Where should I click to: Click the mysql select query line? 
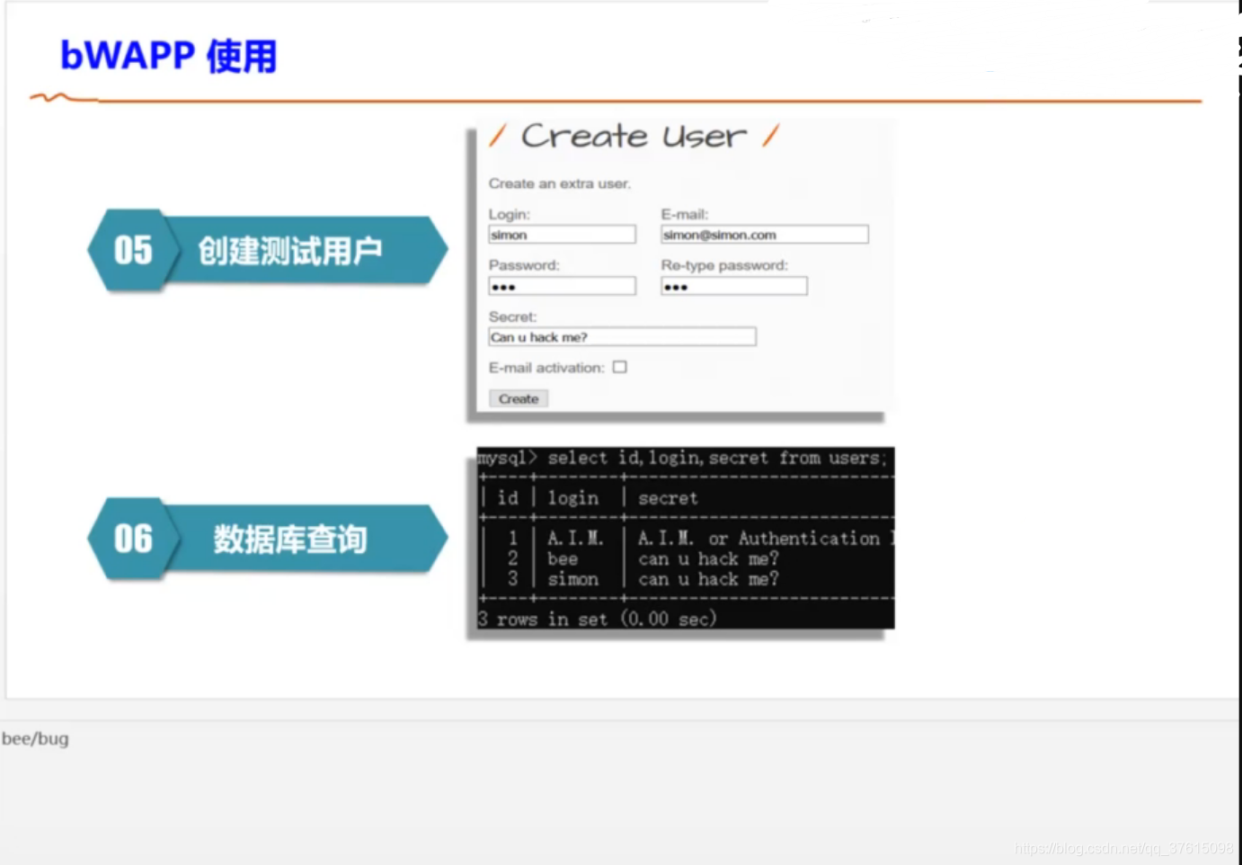click(x=683, y=459)
